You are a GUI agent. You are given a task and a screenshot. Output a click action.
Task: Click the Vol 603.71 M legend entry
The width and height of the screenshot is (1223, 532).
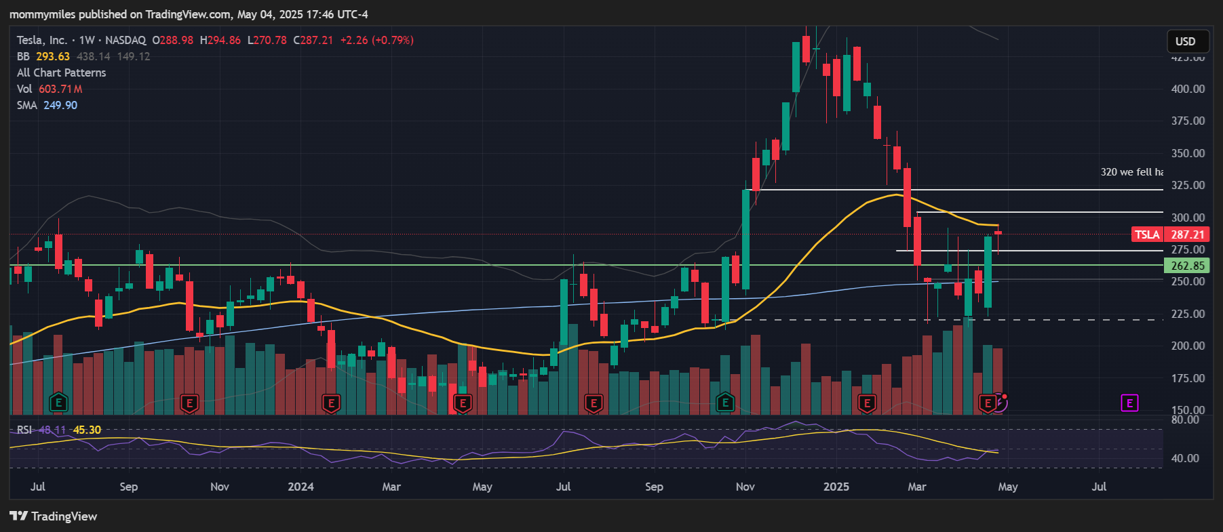50,89
